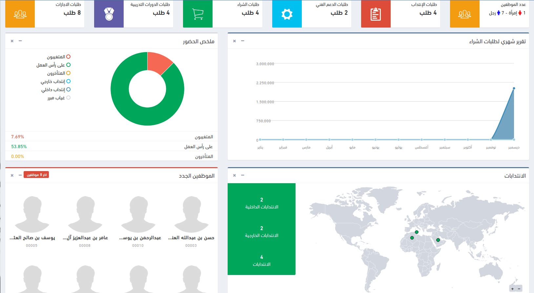Viewport: 534px width, 293px height.
Task: Click the purple training courses medal icon
Action: (x=109, y=14)
